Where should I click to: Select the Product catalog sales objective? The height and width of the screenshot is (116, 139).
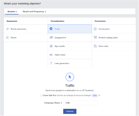click(114, 38)
